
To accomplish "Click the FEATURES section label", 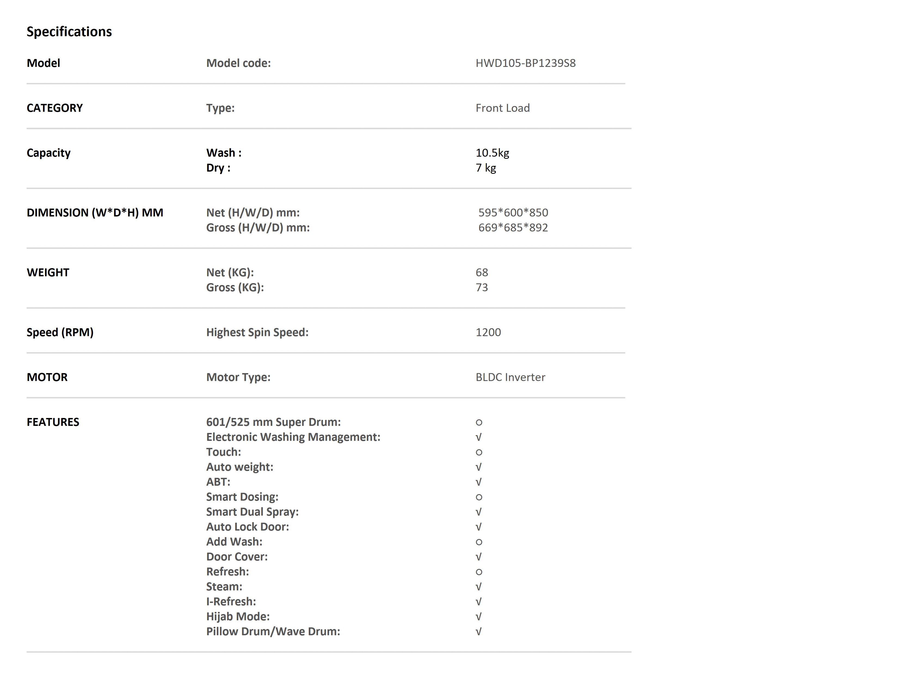I will click(x=53, y=422).
